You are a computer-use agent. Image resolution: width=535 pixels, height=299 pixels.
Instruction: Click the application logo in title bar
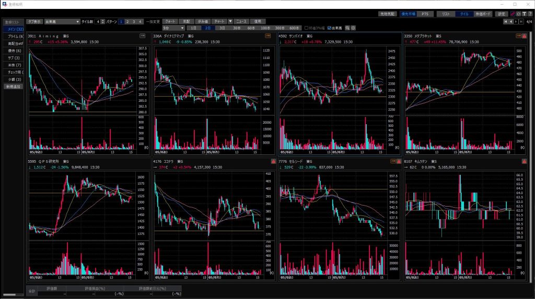(5, 4)
